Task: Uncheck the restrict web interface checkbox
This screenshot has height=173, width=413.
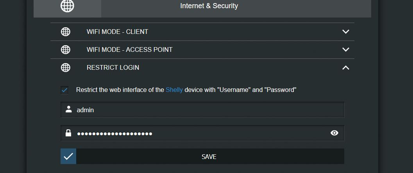Action: [64, 90]
